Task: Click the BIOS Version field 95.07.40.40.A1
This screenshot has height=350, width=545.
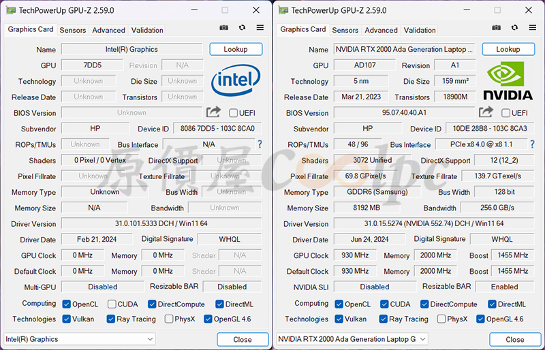Action: pyautogui.click(x=404, y=112)
